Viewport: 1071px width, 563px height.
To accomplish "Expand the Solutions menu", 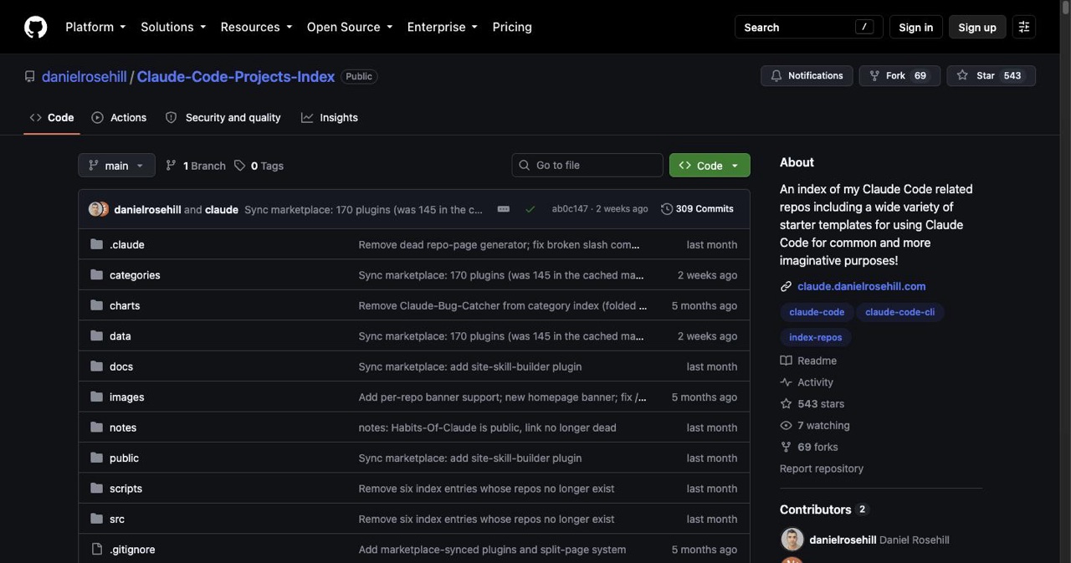I will pos(173,27).
